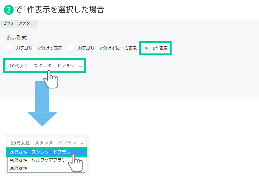Select the カテゴリーで分けて表示 radio button

10,48
